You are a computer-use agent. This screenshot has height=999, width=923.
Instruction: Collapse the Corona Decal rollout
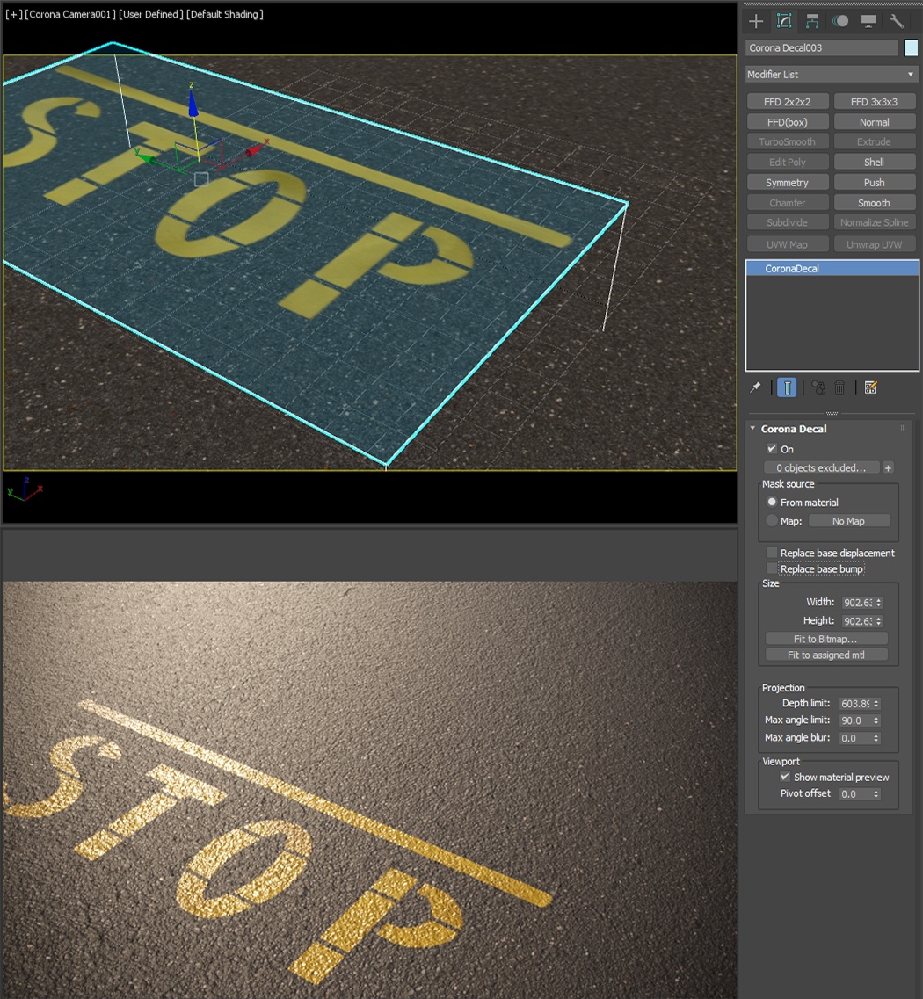tap(753, 429)
